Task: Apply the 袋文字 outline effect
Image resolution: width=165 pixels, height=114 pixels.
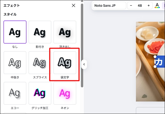Action: tap(65, 63)
